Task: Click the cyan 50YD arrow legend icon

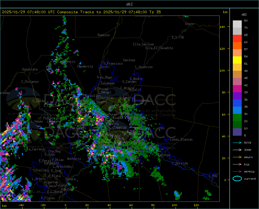Action: pos(237,143)
